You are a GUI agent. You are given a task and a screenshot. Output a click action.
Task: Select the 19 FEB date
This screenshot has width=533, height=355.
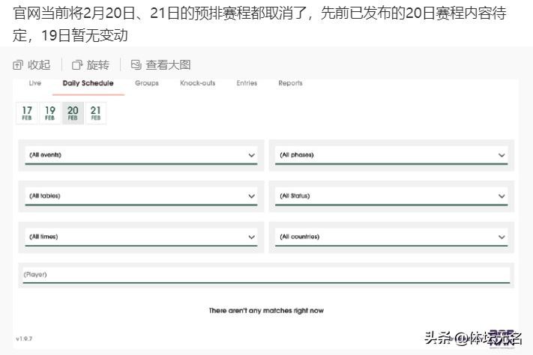[x=49, y=113]
